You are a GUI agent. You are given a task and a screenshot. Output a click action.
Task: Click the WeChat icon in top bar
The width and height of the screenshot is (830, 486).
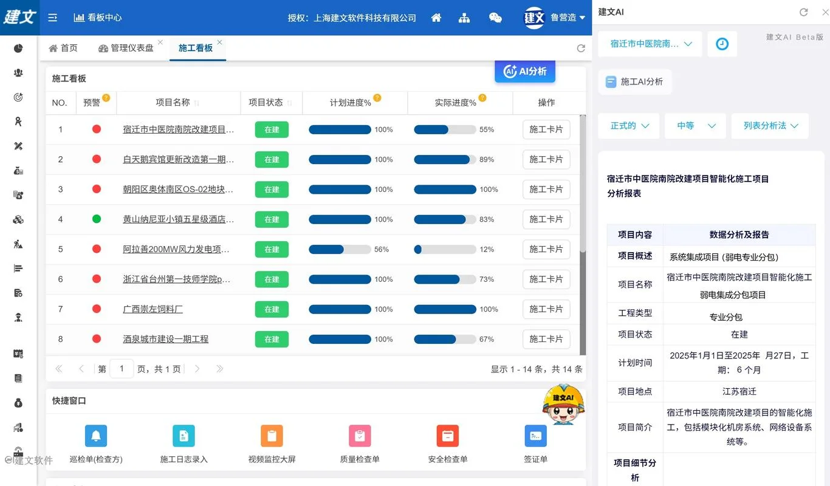click(495, 18)
